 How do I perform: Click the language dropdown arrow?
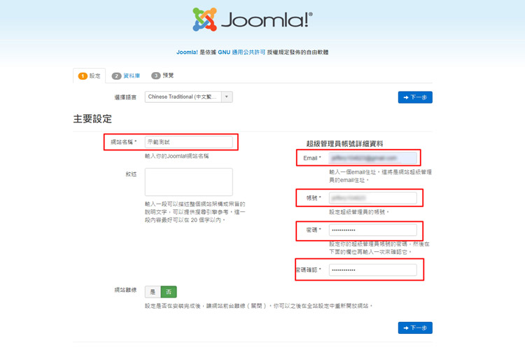click(x=227, y=97)
